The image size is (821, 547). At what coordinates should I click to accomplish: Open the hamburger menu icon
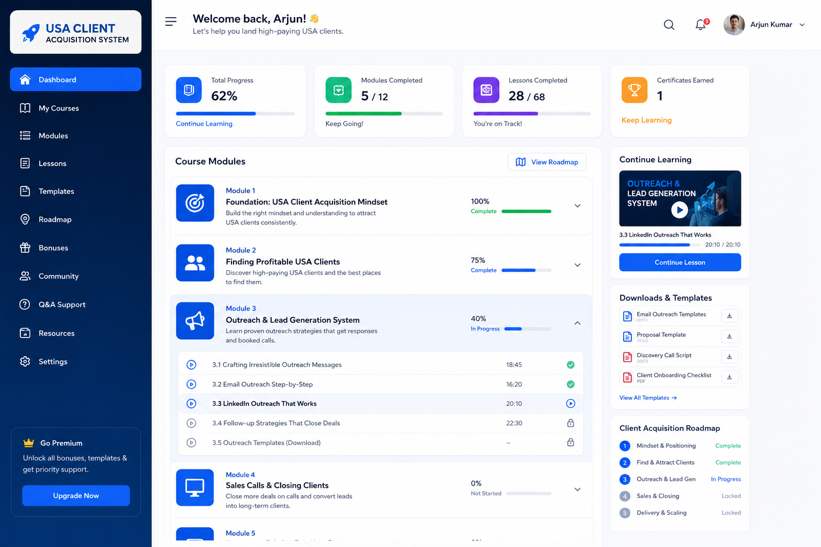[171, 21]
